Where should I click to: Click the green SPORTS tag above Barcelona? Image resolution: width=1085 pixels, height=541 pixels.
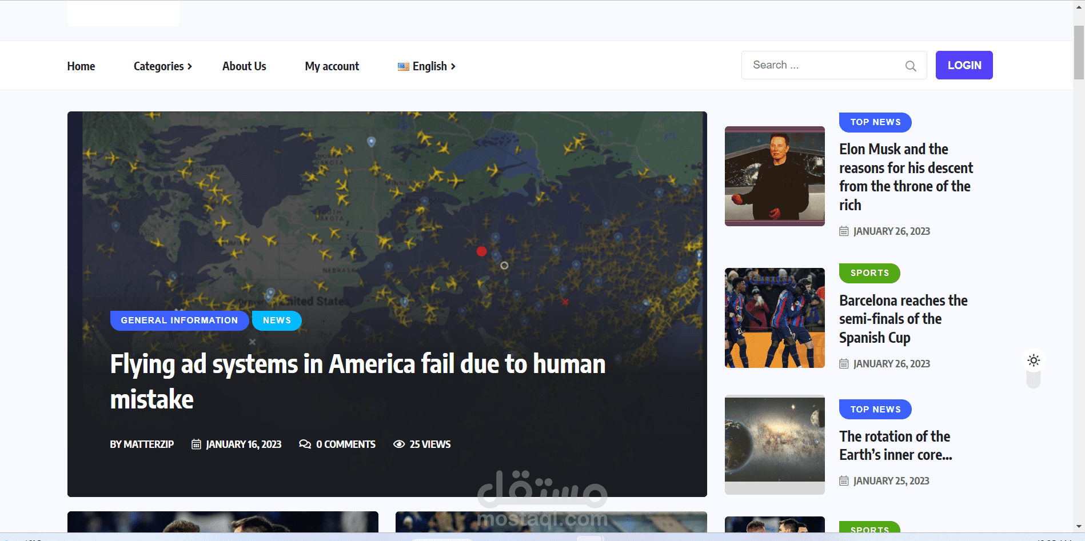pyautogui.click(x=869, y=273)
